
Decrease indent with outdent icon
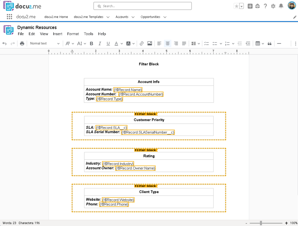pyautogui.click(x=240, y=44)
